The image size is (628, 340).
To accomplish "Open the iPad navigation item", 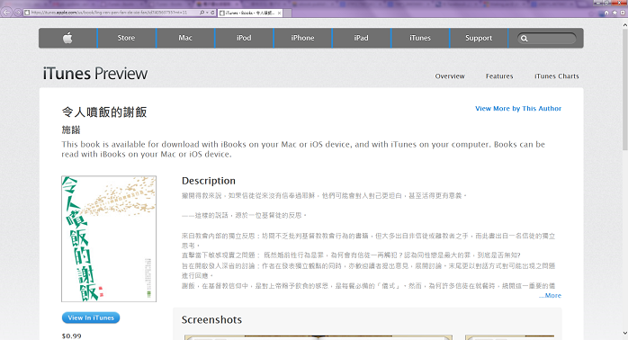I will (362, 38).
